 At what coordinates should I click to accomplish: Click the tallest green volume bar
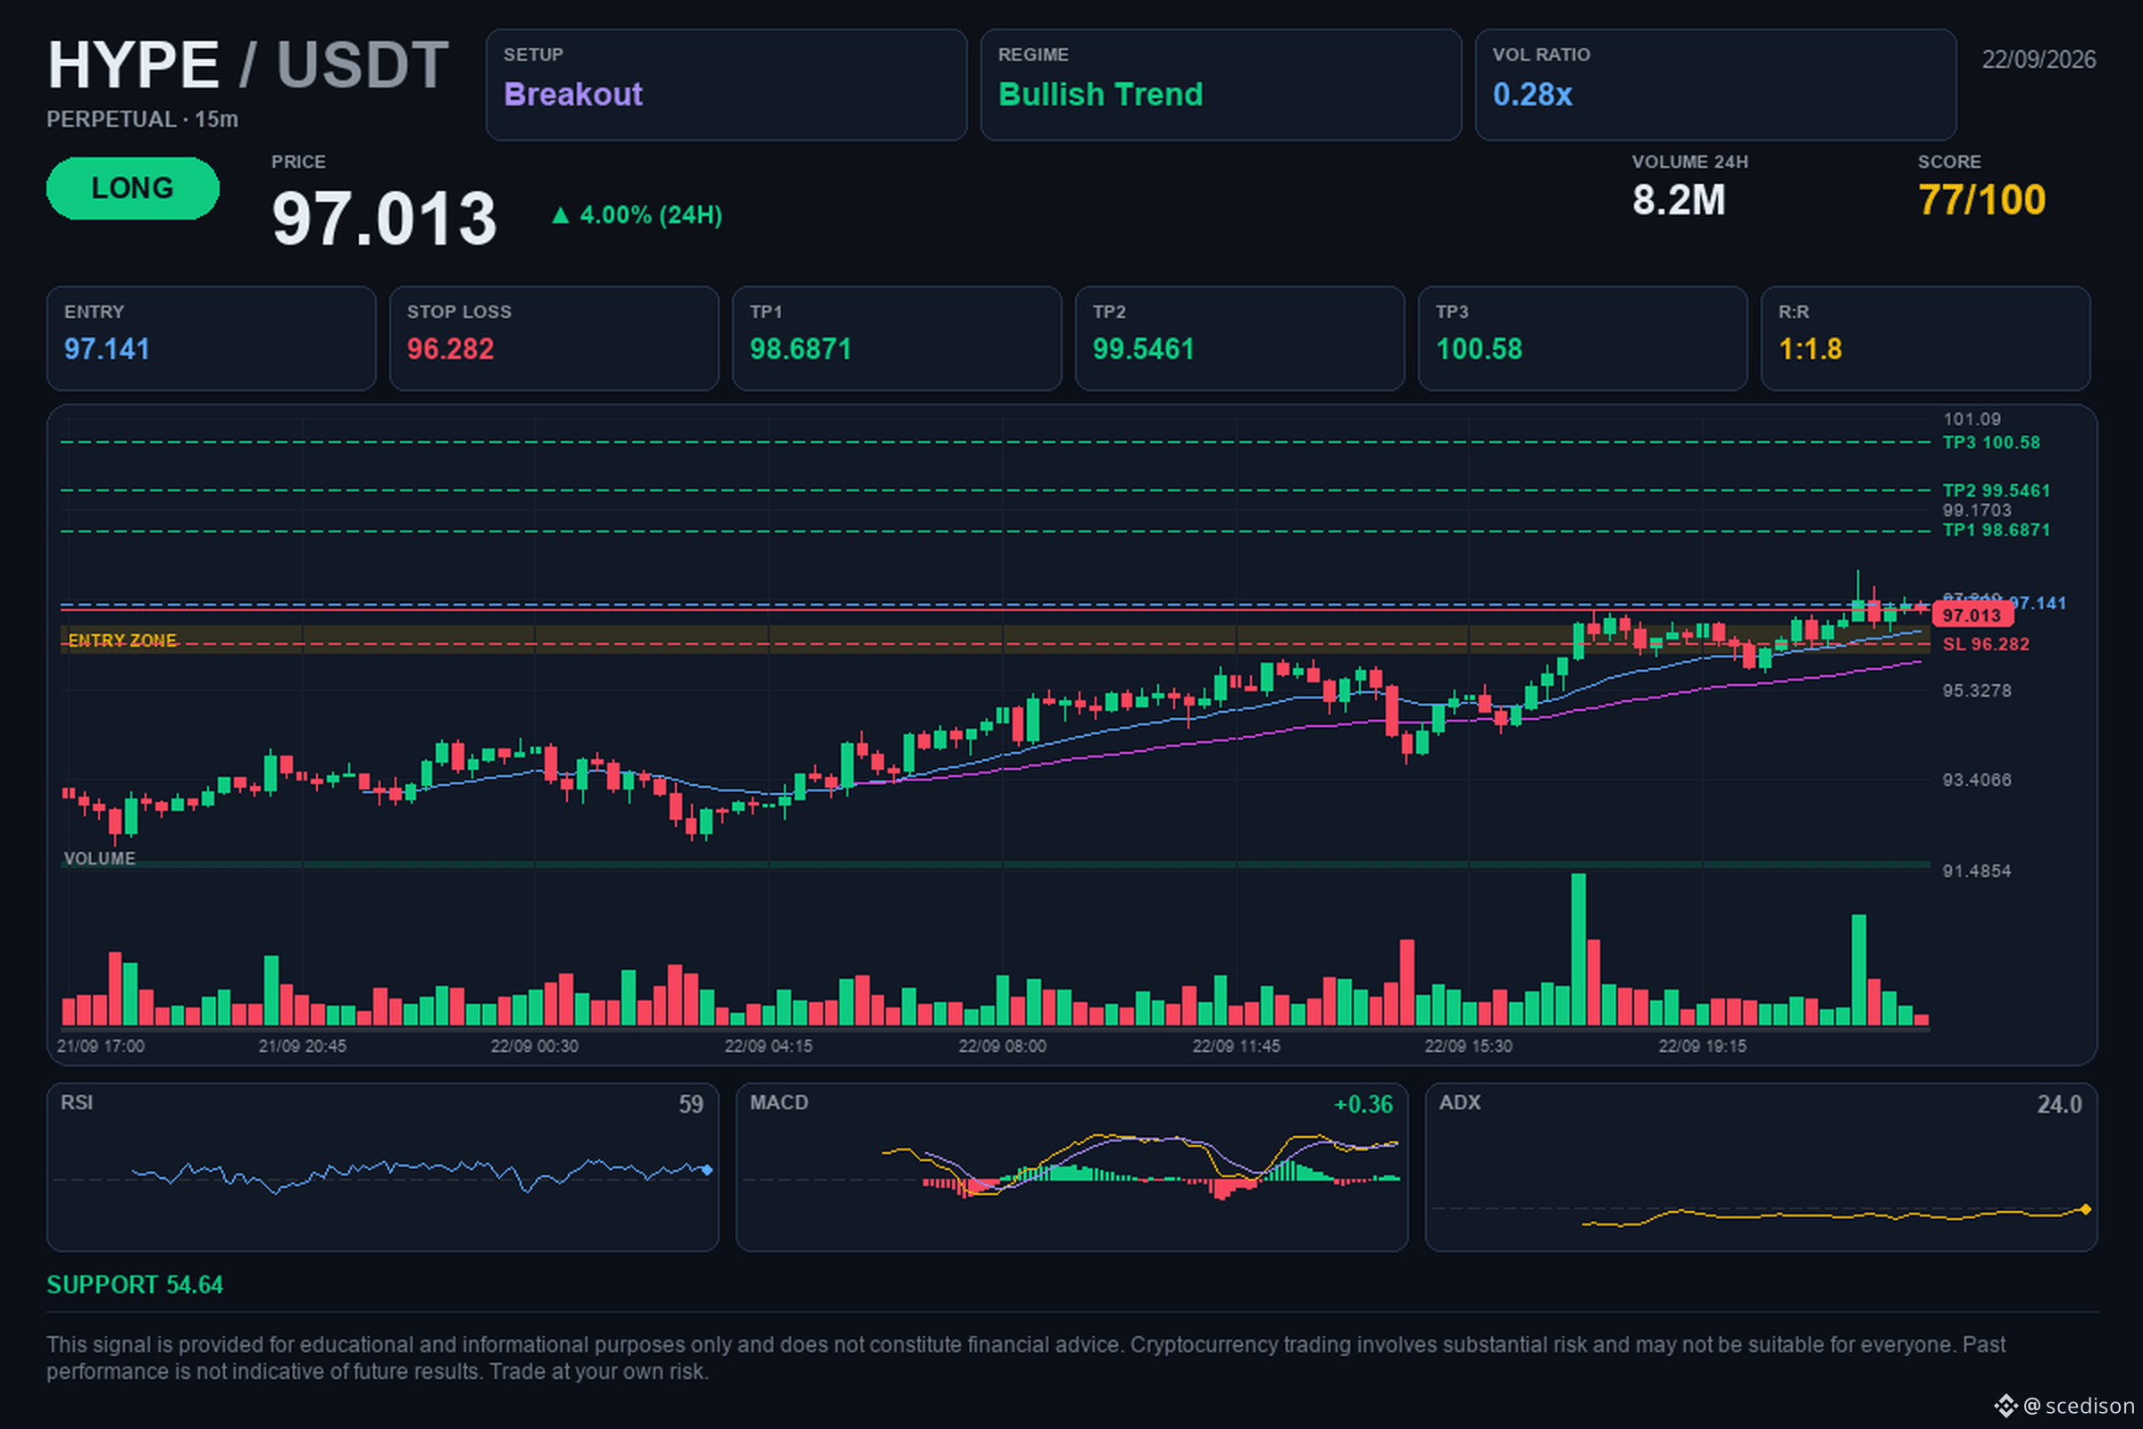coord(1578,949)
